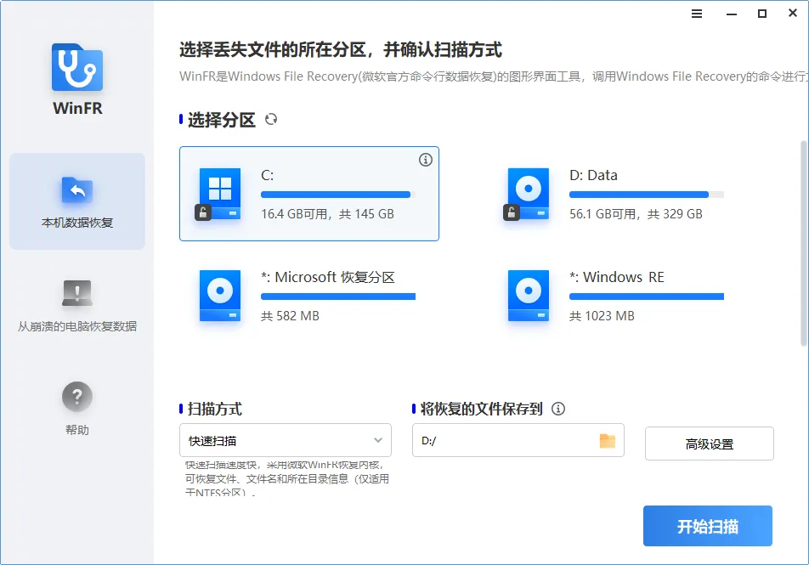Click the Microsoft 恢复分区 usage bar
This screenshot has height=565, width=809.
pyautogui.click(x=338, y=297)
